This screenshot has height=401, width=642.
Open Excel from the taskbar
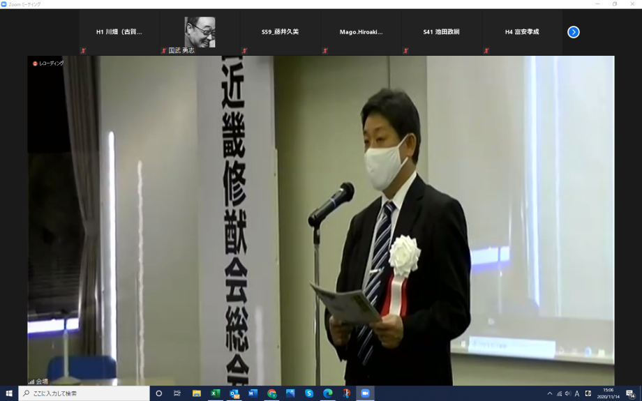216,393
